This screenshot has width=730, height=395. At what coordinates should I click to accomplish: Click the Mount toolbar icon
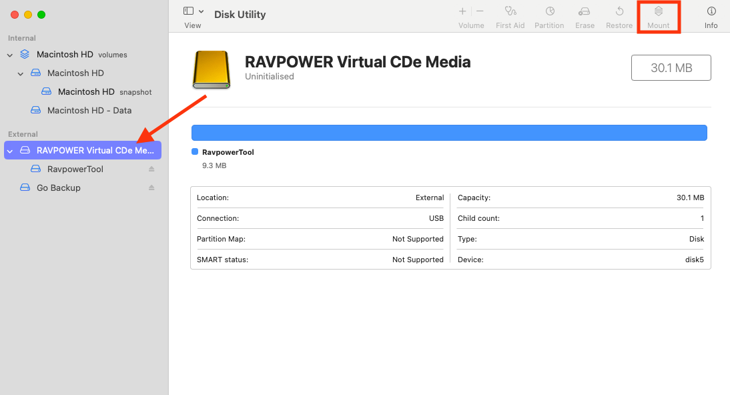tap(659, 11)
